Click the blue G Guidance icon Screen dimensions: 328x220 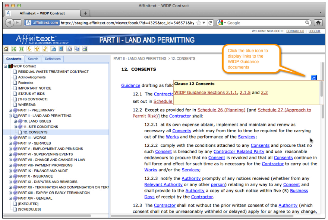point(314,78)
